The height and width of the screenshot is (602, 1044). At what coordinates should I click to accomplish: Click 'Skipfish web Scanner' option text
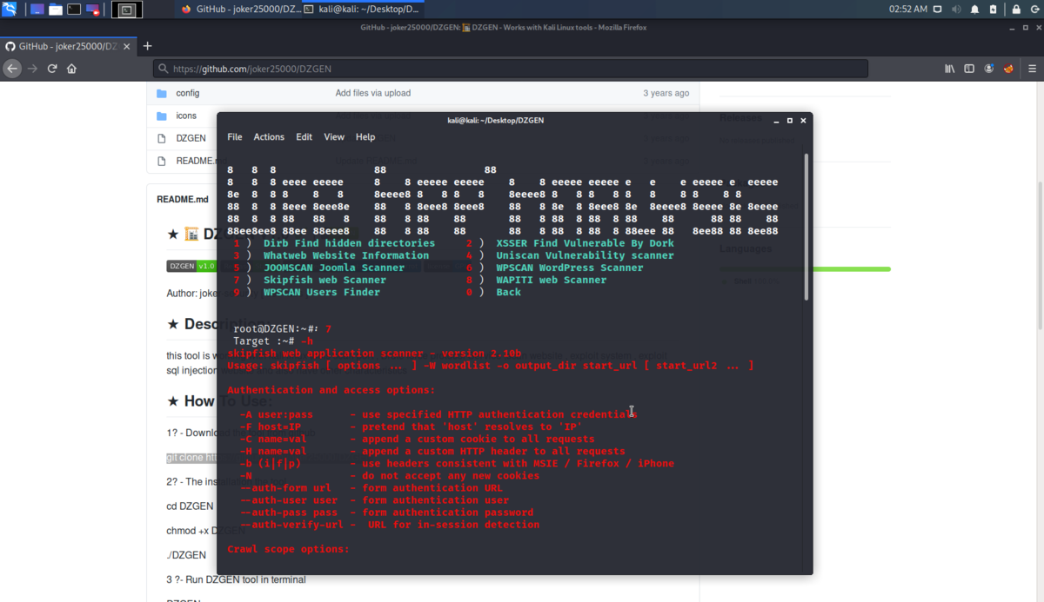point(325,280)
